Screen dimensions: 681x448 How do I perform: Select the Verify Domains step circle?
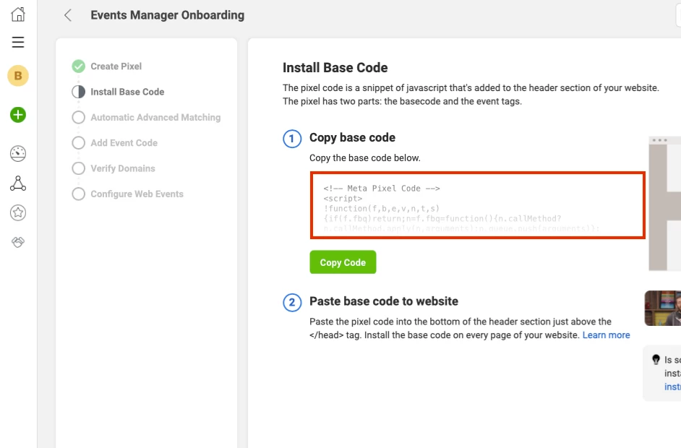click(79, 168)
